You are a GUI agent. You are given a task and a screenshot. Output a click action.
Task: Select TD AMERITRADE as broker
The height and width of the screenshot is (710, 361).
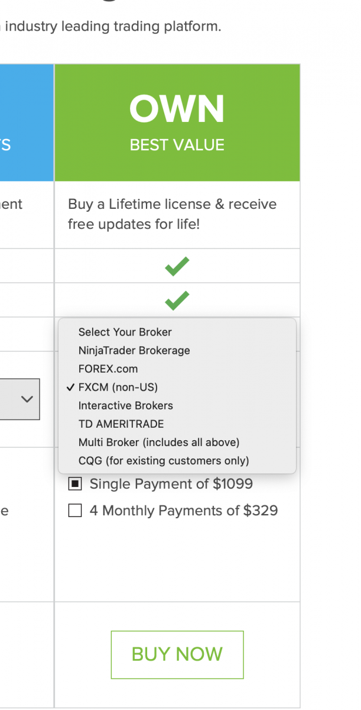point(121,424)
